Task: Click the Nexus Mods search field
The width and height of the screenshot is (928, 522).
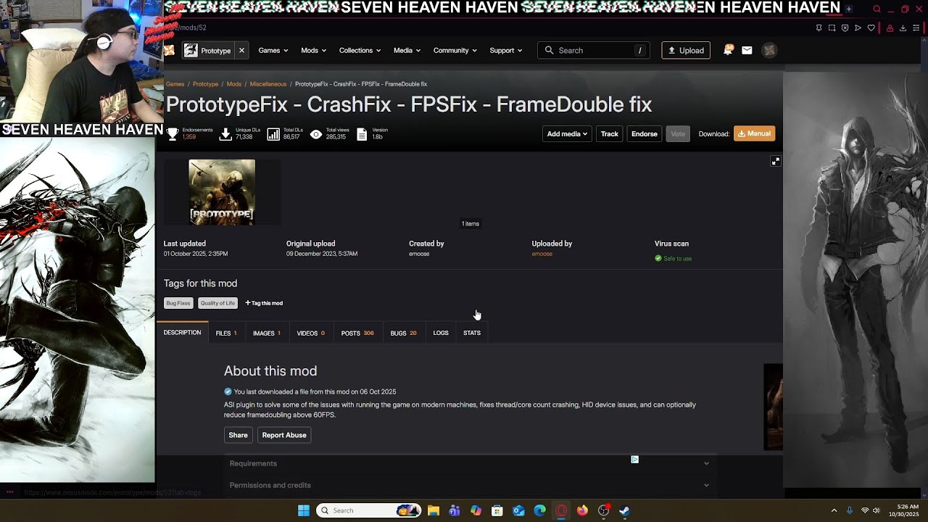Action: 594,50
